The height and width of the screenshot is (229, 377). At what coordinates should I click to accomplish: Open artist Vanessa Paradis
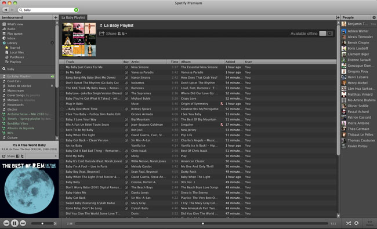tap(142, 72)
